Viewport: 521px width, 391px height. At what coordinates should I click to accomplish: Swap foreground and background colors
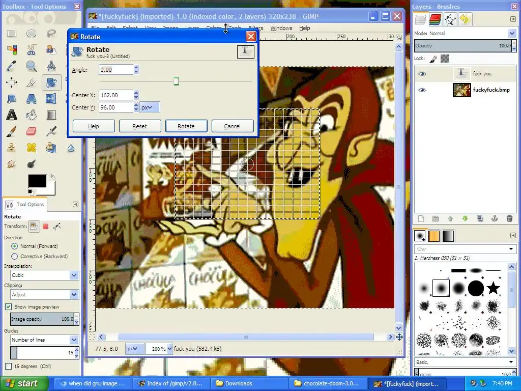pos(52,177)
